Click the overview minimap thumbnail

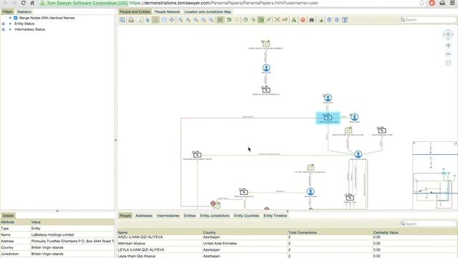[x=435, y=176]
